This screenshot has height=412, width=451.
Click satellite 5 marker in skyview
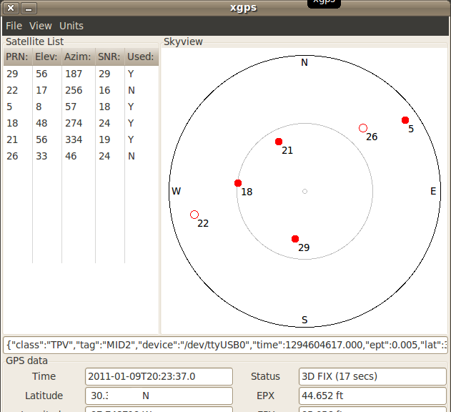pyautogui.click(x=405, y=120)
